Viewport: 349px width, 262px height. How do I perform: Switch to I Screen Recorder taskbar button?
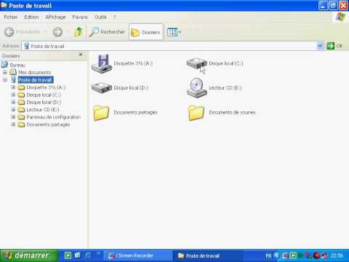tap(138, 255)
